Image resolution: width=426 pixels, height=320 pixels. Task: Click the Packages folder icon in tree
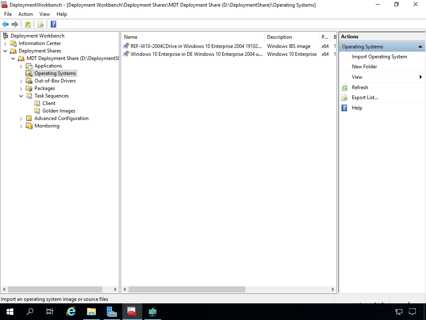coord(29,88)
